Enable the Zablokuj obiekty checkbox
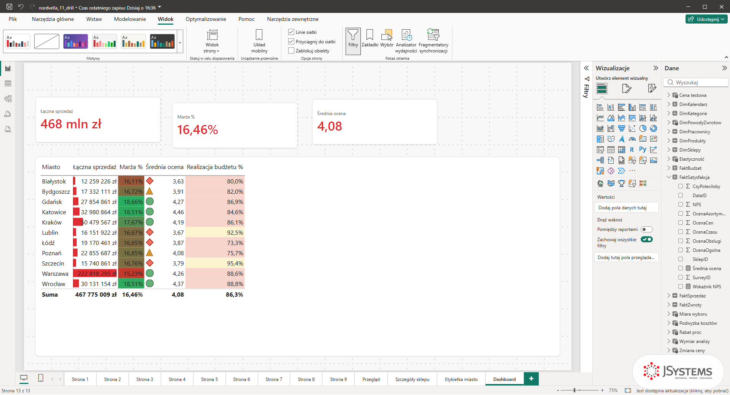This screenshot has width=730, height=395. pos(291,51)
